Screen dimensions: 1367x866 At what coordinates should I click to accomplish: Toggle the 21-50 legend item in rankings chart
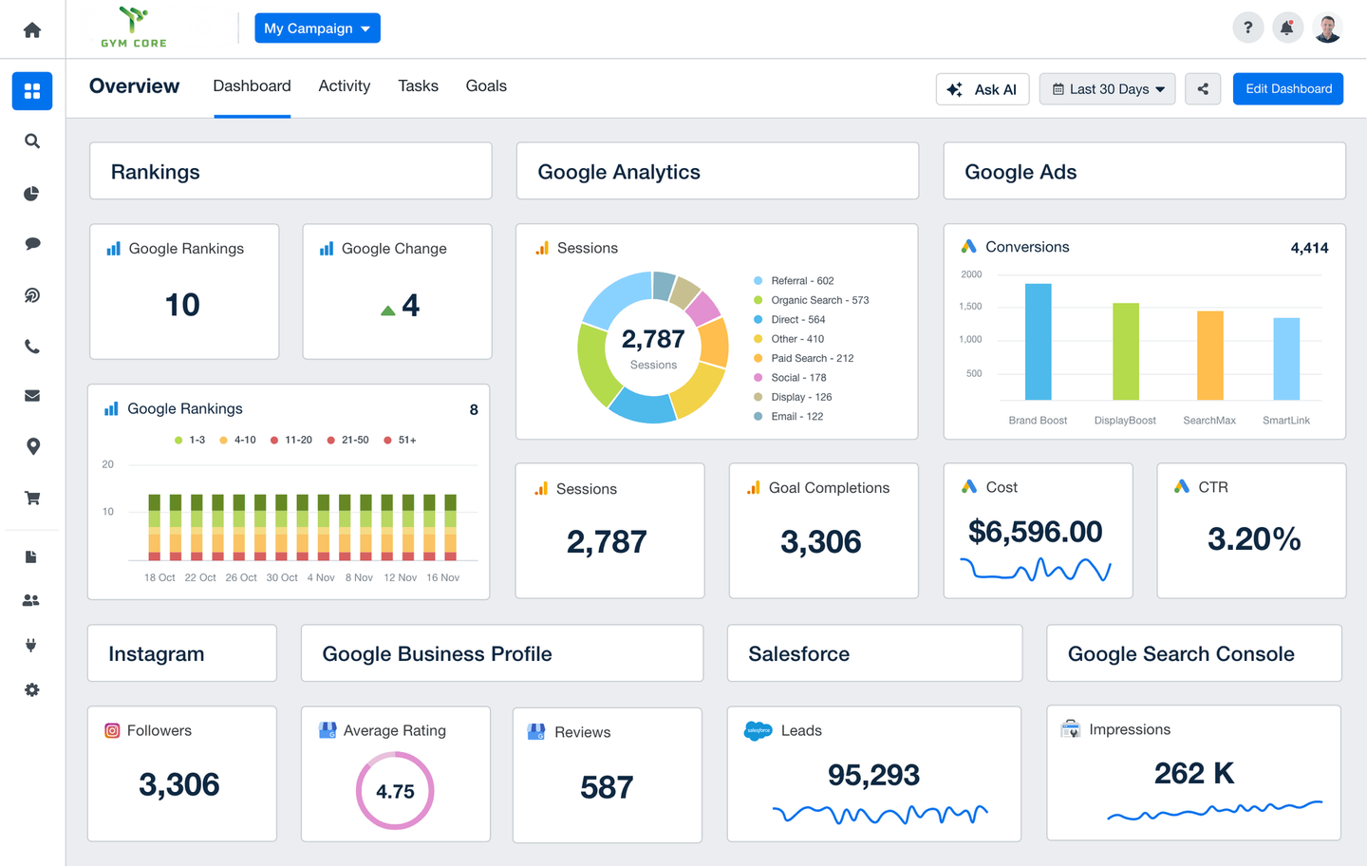[x=348, y=441]
